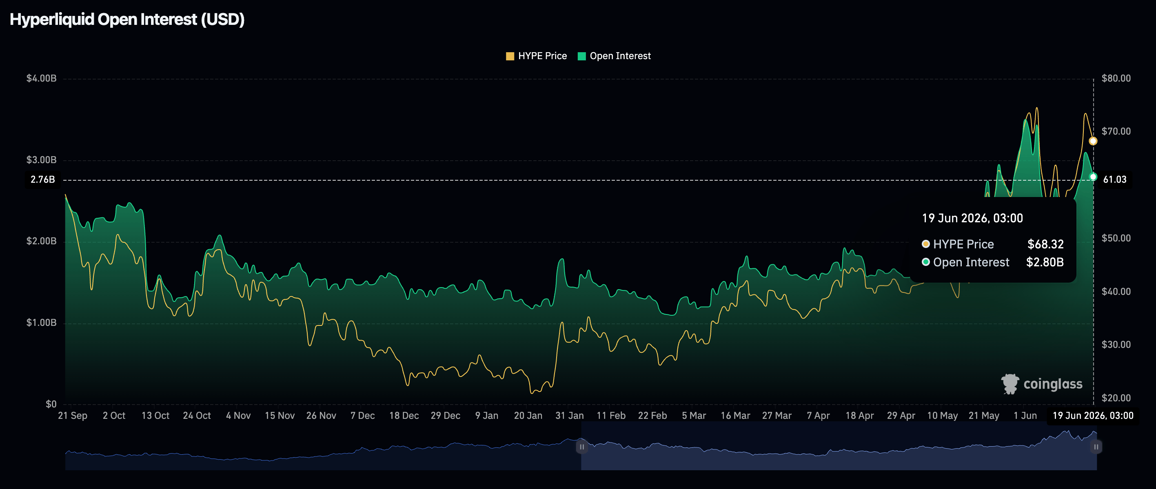
Task: Click the 27 Mar date label
Action: 777,416
